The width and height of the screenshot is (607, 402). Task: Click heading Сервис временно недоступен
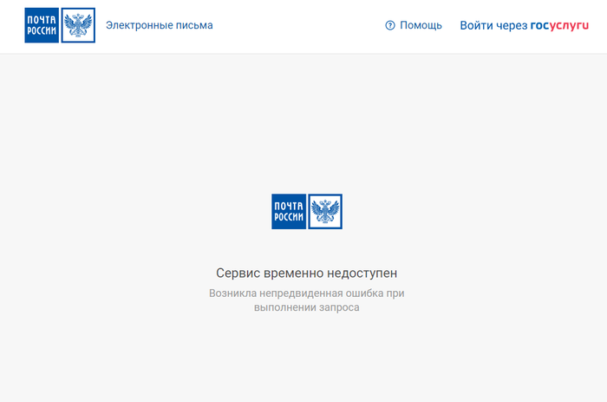(306, 273)
